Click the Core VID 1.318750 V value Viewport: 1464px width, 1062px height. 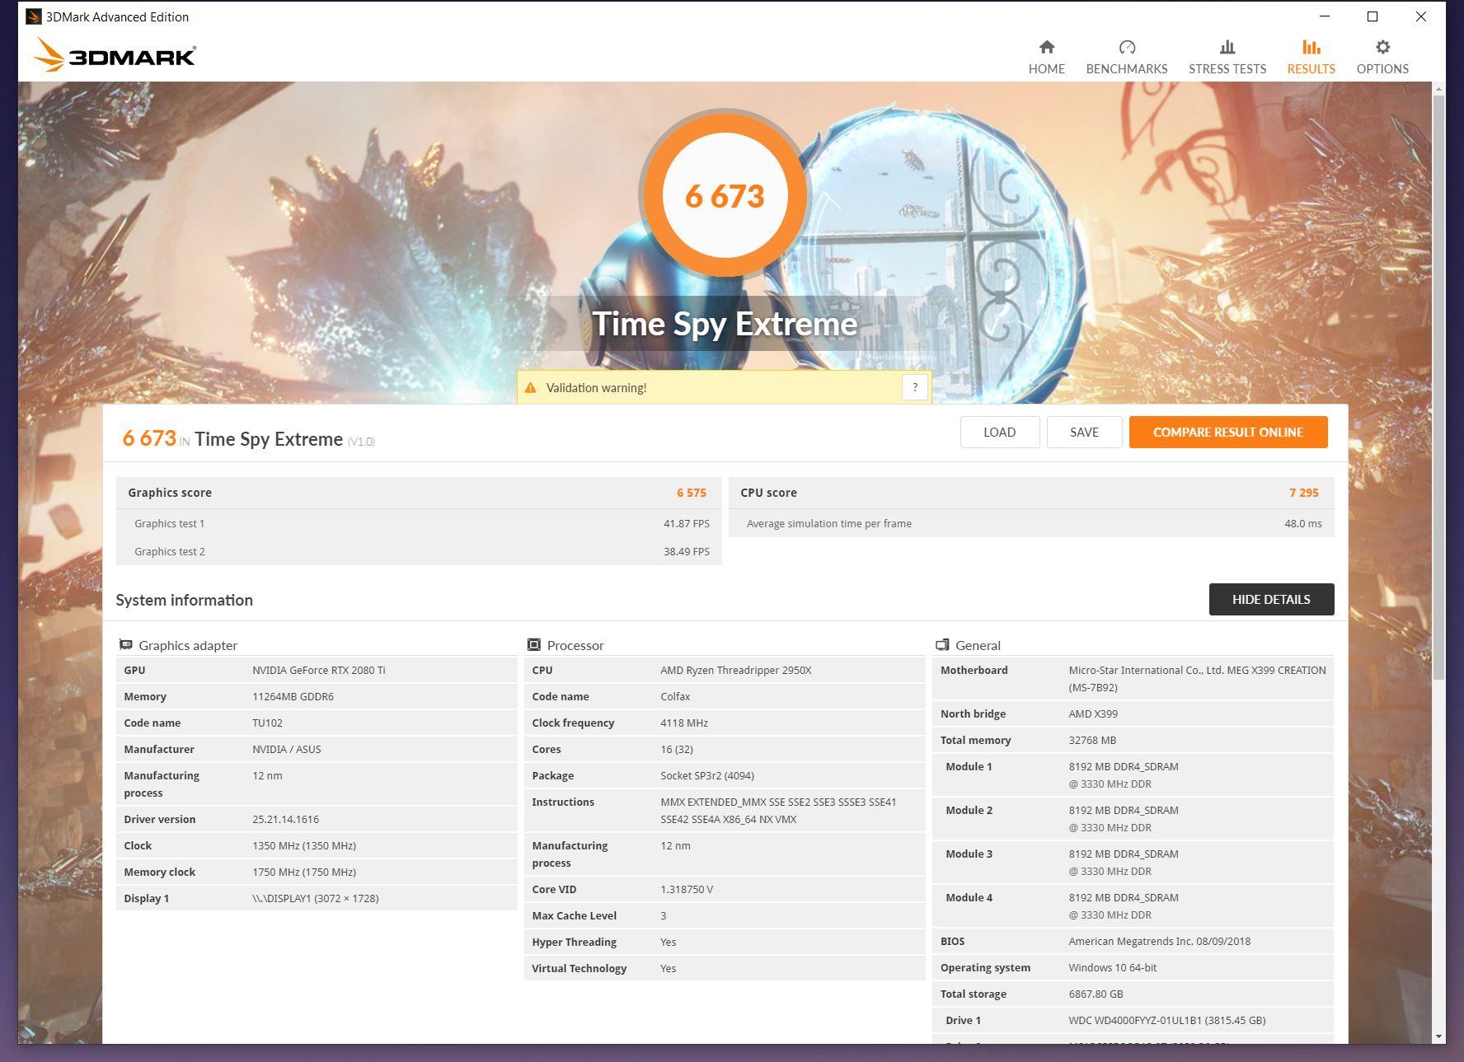[687, 889]
